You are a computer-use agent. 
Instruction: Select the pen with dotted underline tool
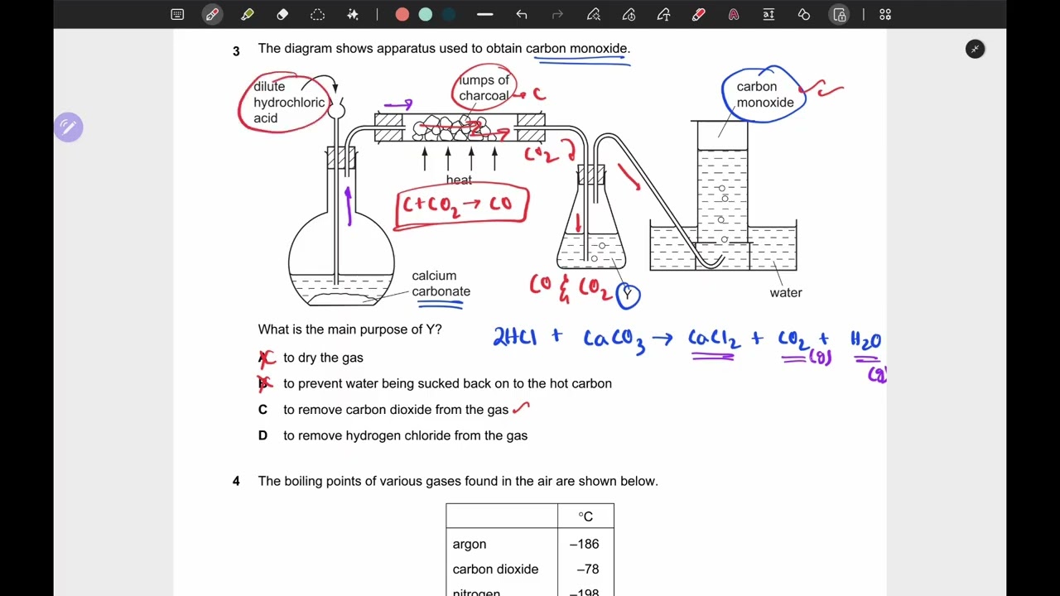[x=593, y=14]
